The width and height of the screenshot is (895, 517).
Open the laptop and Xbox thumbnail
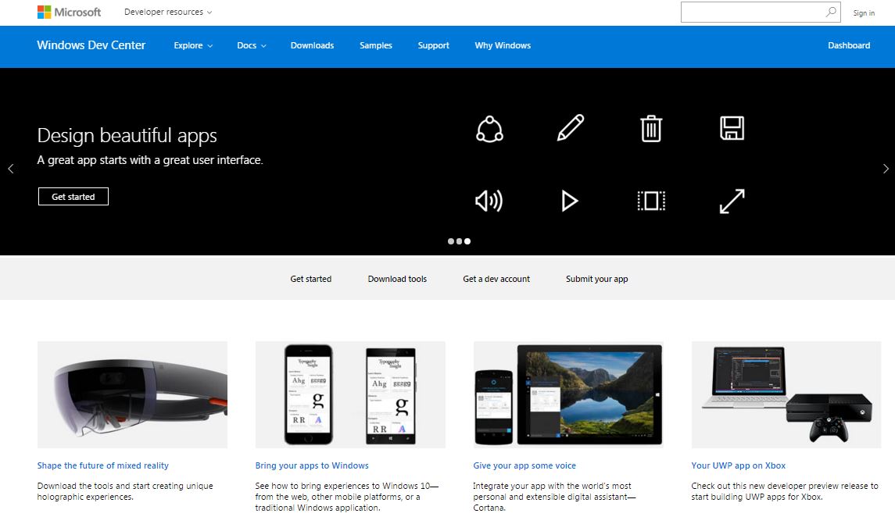pos(786,394)
